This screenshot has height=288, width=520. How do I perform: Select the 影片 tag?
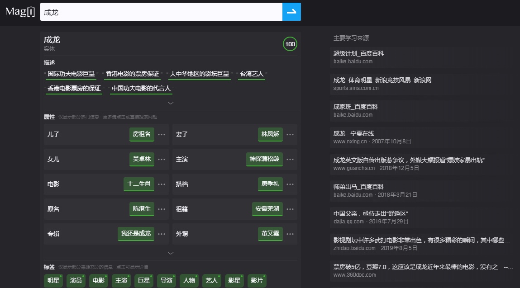pyautogui.click(x=257, y=281)
